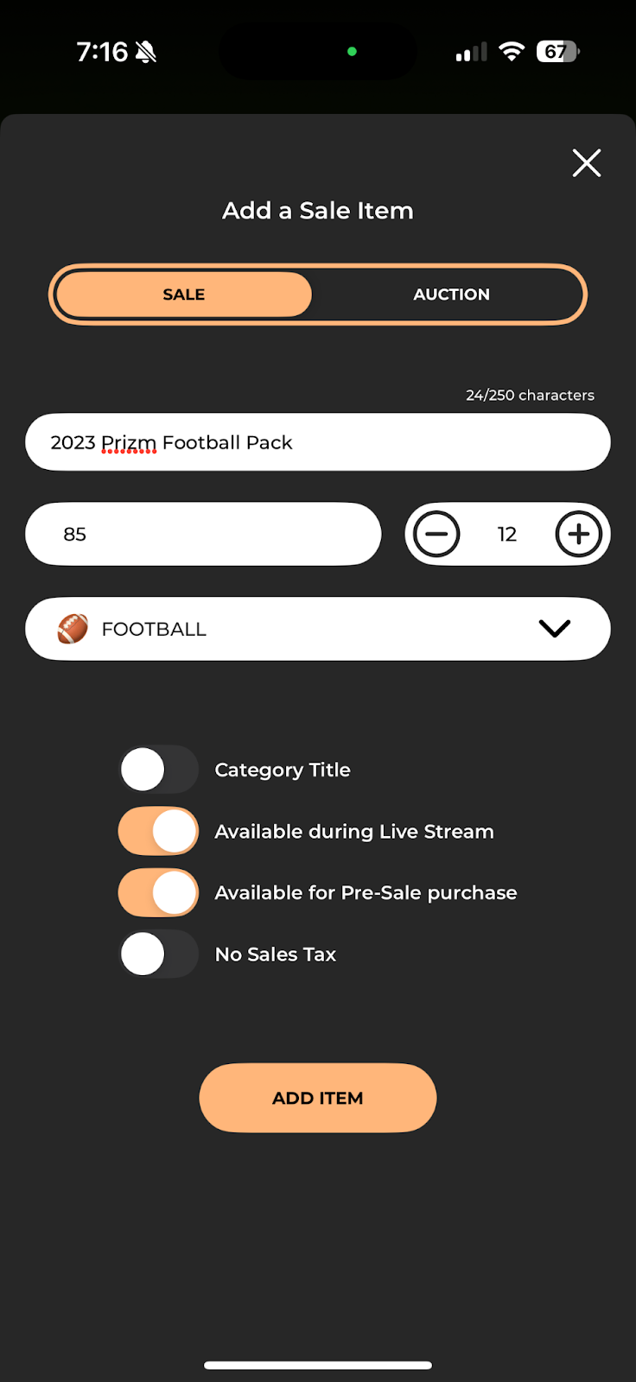Screen dimensions: 636x1382
Task: Close the Add a Sale Item dialog
Action: 587,162
